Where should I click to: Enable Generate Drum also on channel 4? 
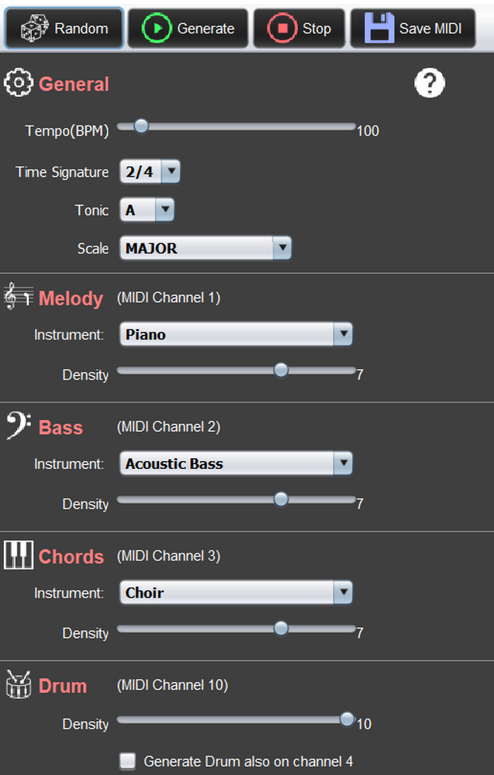(x=128, y=761)
